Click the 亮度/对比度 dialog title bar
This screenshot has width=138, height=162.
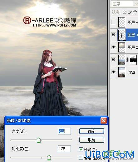click(56, 121)
